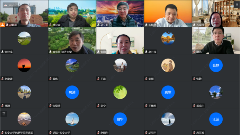
Task: Open the list menu icon on left edge
Action: click(x=4, y=114)
